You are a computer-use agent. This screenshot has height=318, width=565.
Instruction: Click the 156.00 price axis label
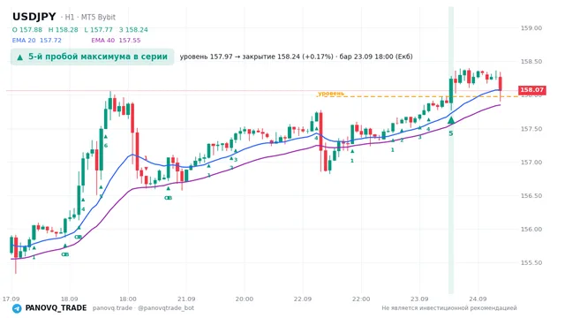(531, 230)
